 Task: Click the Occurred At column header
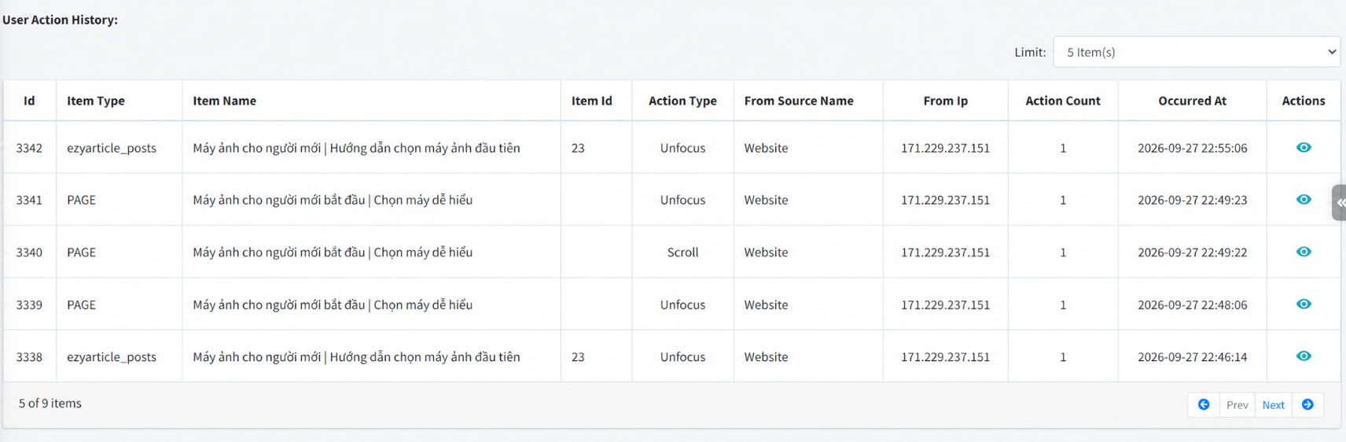pyautogui.click(x=1192, y=101)
